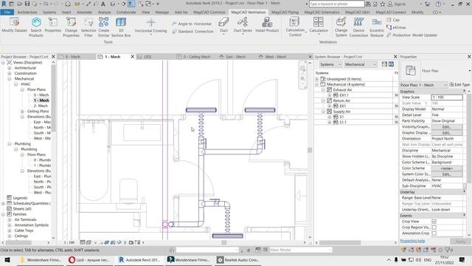Open the Calculation Control tool

295,27
